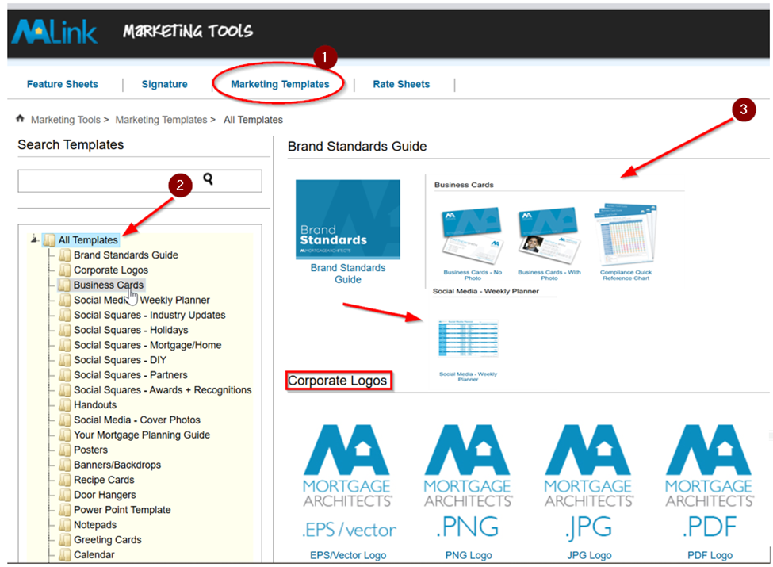Select Power Point Template tree item
773x567 pixels.
tap(122, 510)
